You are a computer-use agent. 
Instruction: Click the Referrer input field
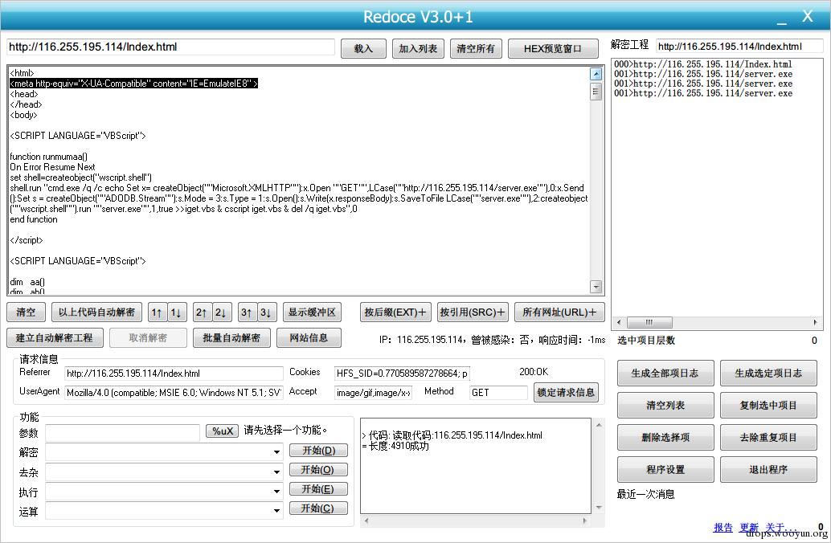pos(174,374)
